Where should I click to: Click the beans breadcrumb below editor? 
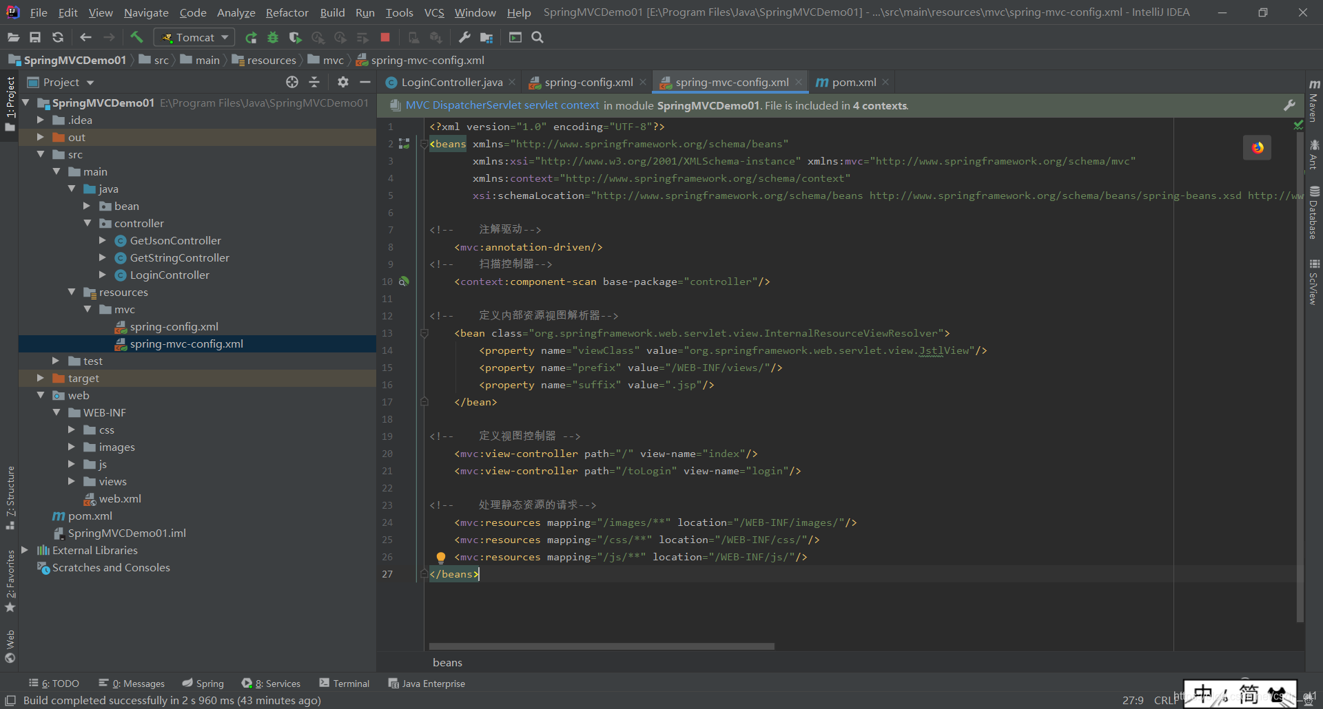pyautogui.click(x=447, y=662)
